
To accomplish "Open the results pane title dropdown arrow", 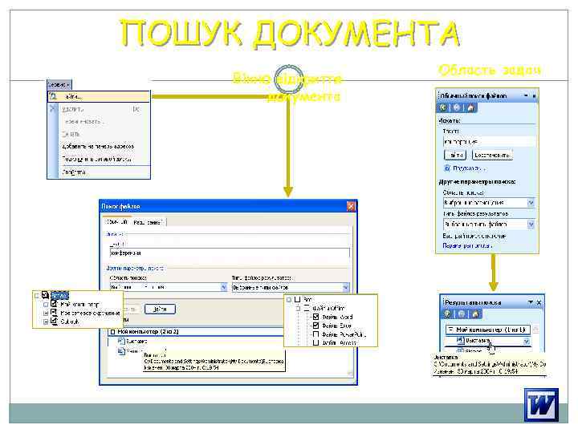I will [x=531, y=302].
